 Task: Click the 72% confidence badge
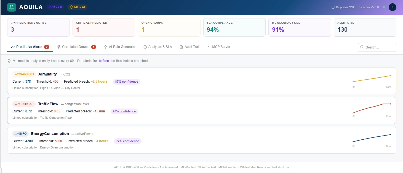coord(127,141)
